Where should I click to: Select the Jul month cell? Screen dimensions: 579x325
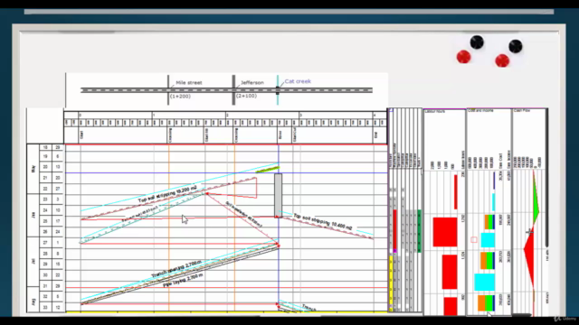pos(33,262)
